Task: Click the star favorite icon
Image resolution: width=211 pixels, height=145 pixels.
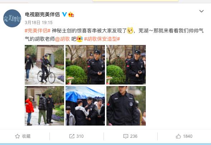Action: (x=17, y=136)
